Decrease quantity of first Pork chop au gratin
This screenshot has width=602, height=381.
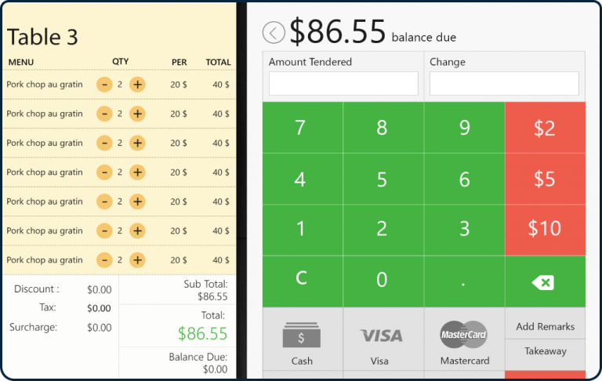point(104,85)
